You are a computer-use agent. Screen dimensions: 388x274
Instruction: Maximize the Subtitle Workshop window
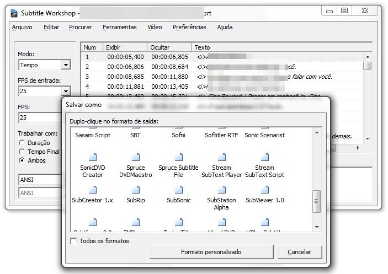pyautogui.click(x=344, y=10)
